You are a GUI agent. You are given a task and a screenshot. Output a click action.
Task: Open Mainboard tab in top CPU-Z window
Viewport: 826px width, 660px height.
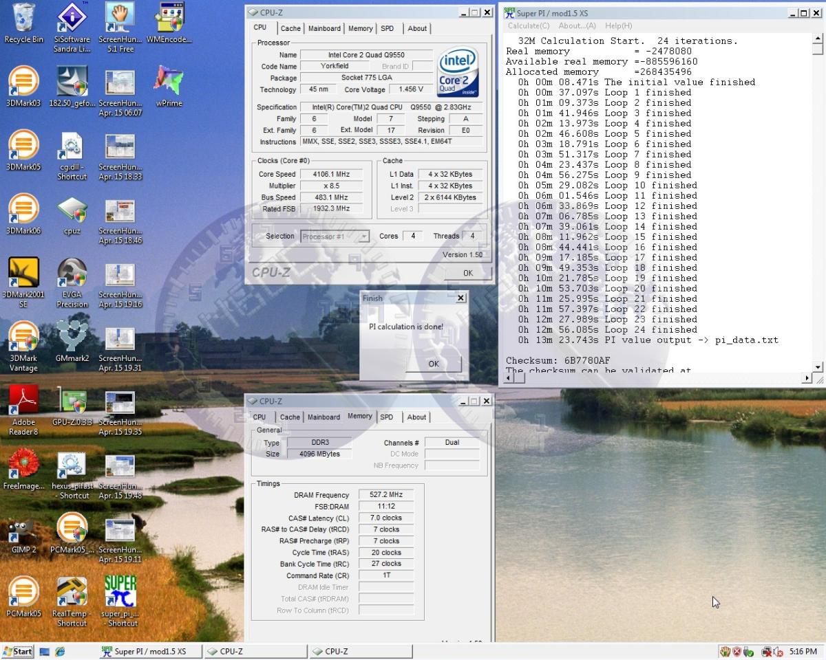[x=324, y=28]
